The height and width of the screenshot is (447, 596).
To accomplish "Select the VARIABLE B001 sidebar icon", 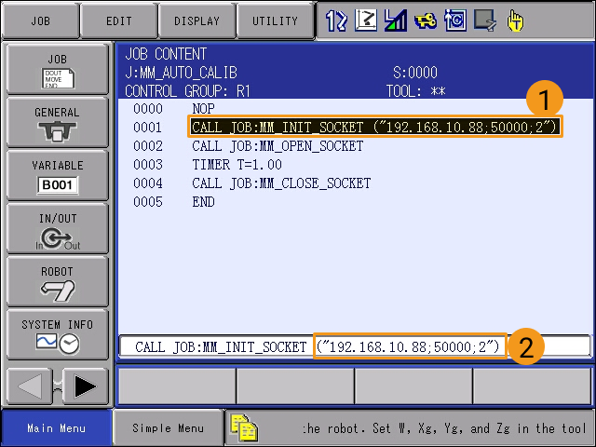I will 58,175.
